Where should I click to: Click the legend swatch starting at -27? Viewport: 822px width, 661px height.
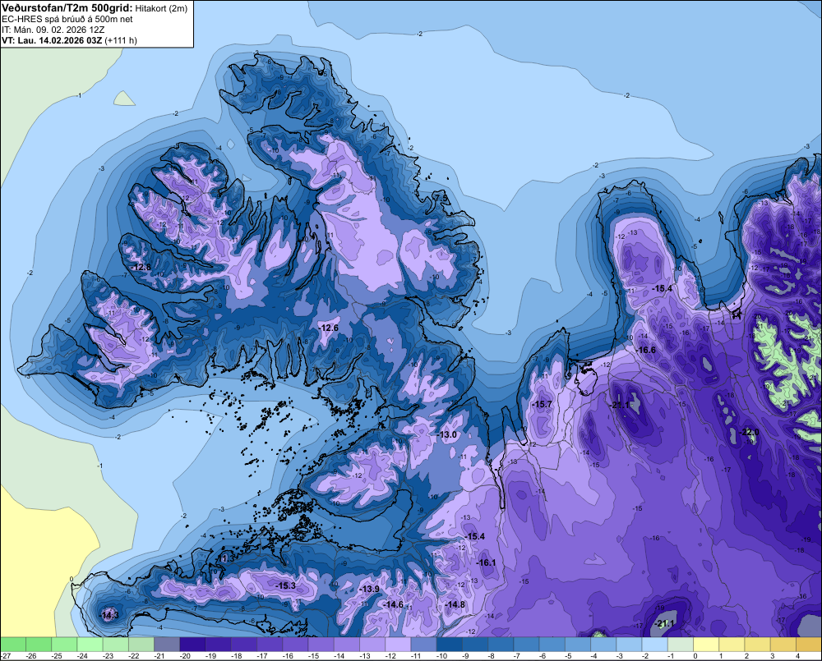pyautogui.click(x=13, y=644)
